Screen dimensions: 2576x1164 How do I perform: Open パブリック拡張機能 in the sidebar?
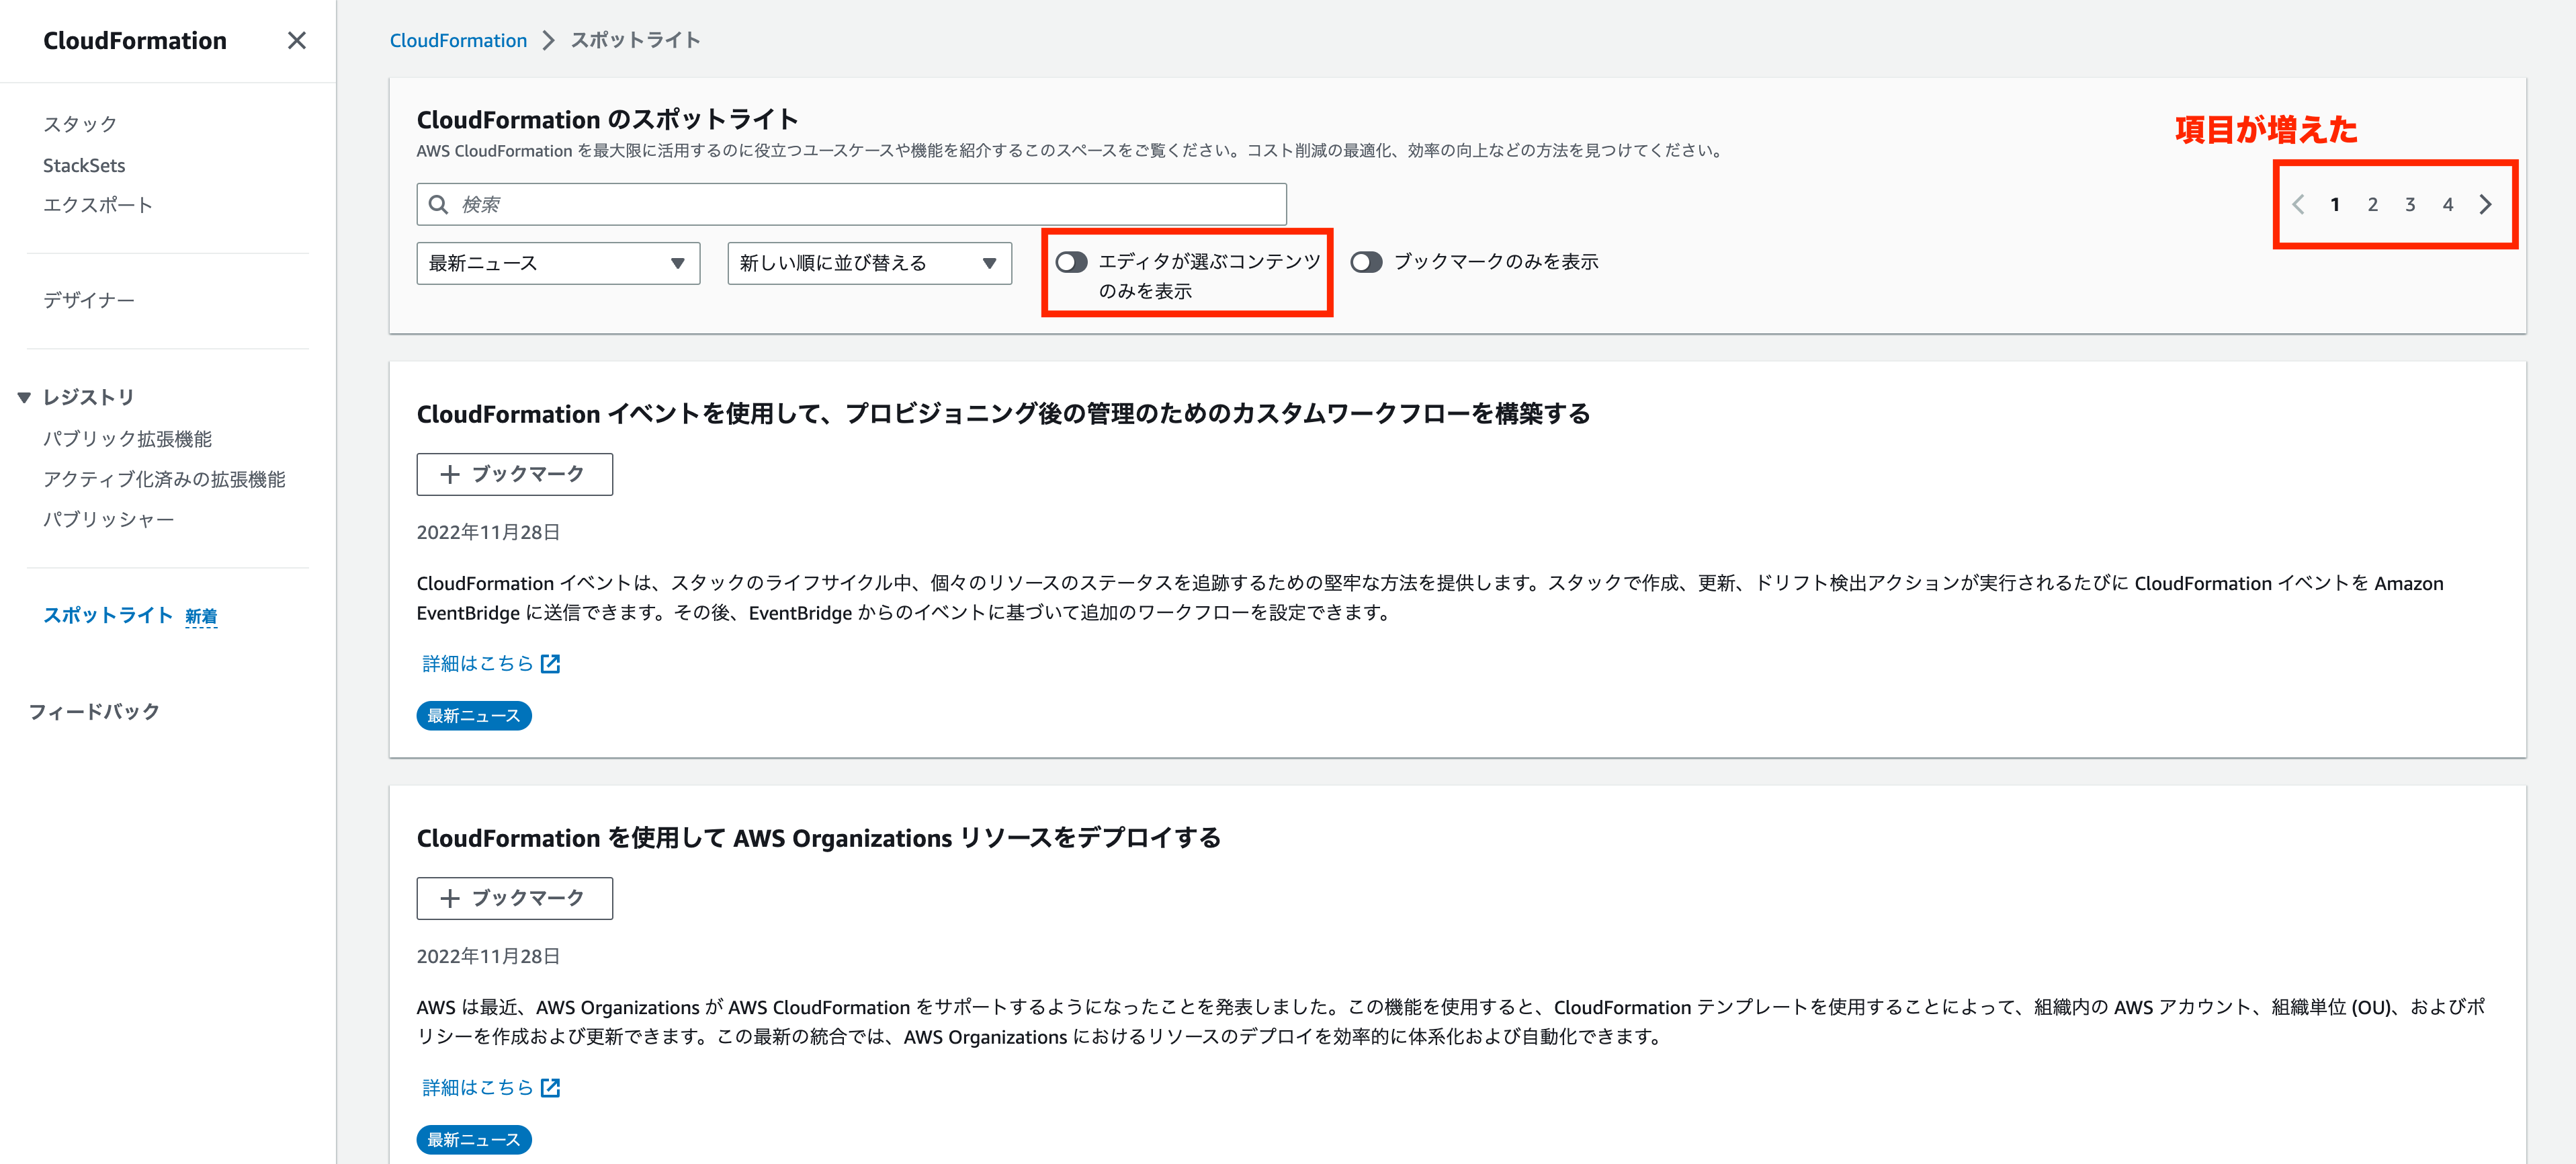point(127,439)
